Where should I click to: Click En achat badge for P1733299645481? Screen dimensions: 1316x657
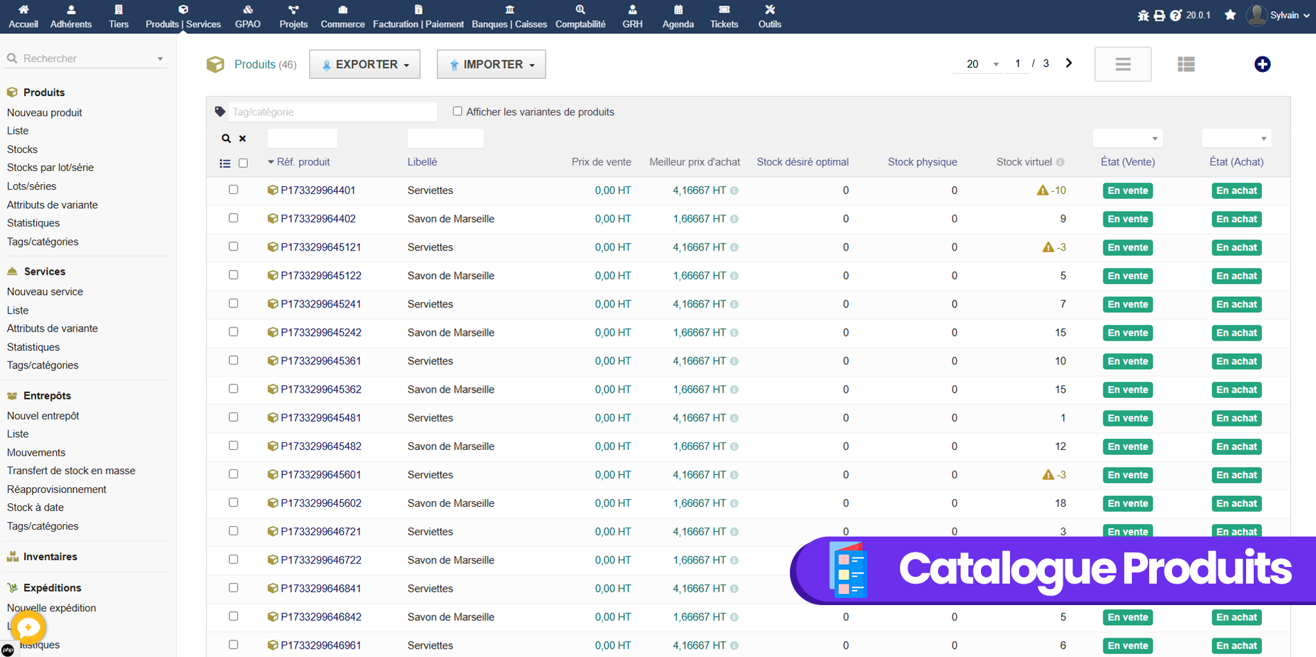[1236, 418]
